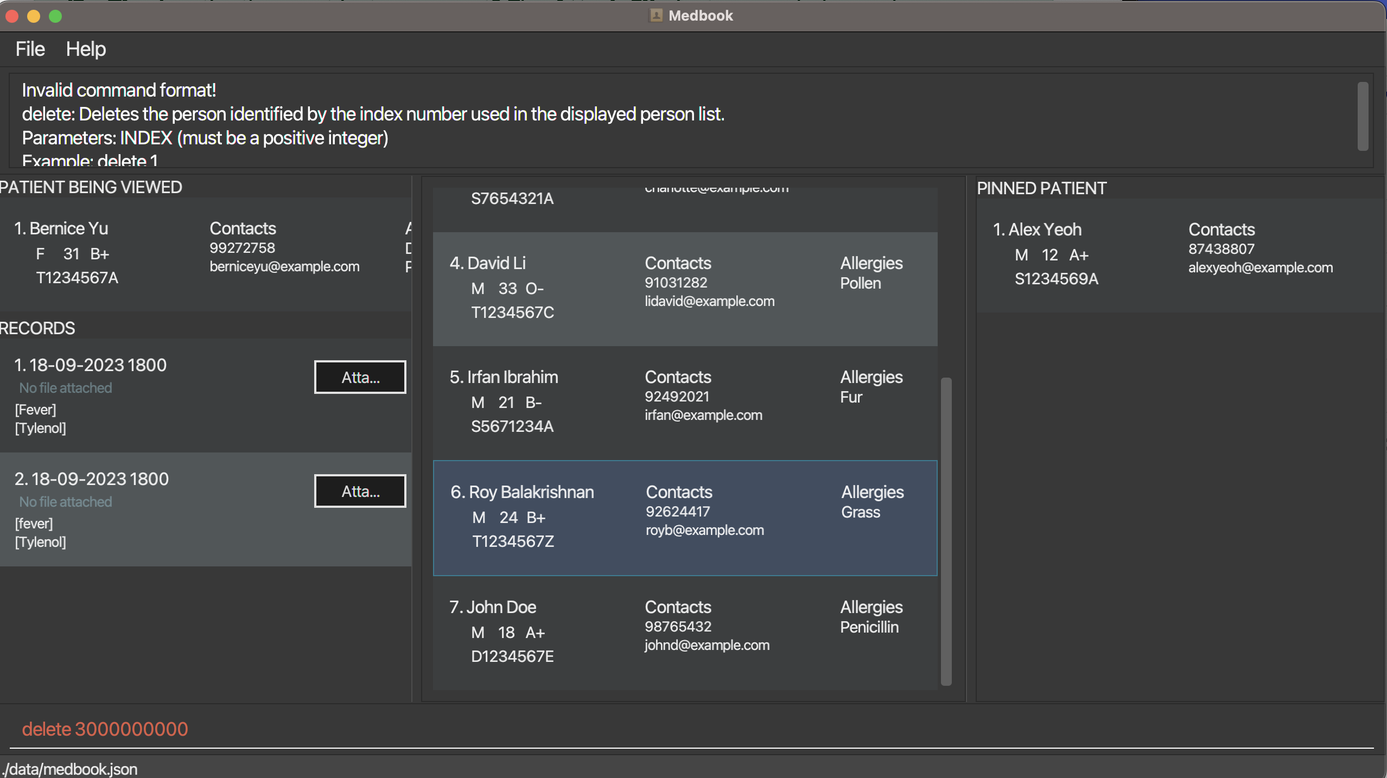Image resolution: width=1387 pixels, height=778 pixels.
Task: Click the green maximize window button
Action: tap(55, 16)
